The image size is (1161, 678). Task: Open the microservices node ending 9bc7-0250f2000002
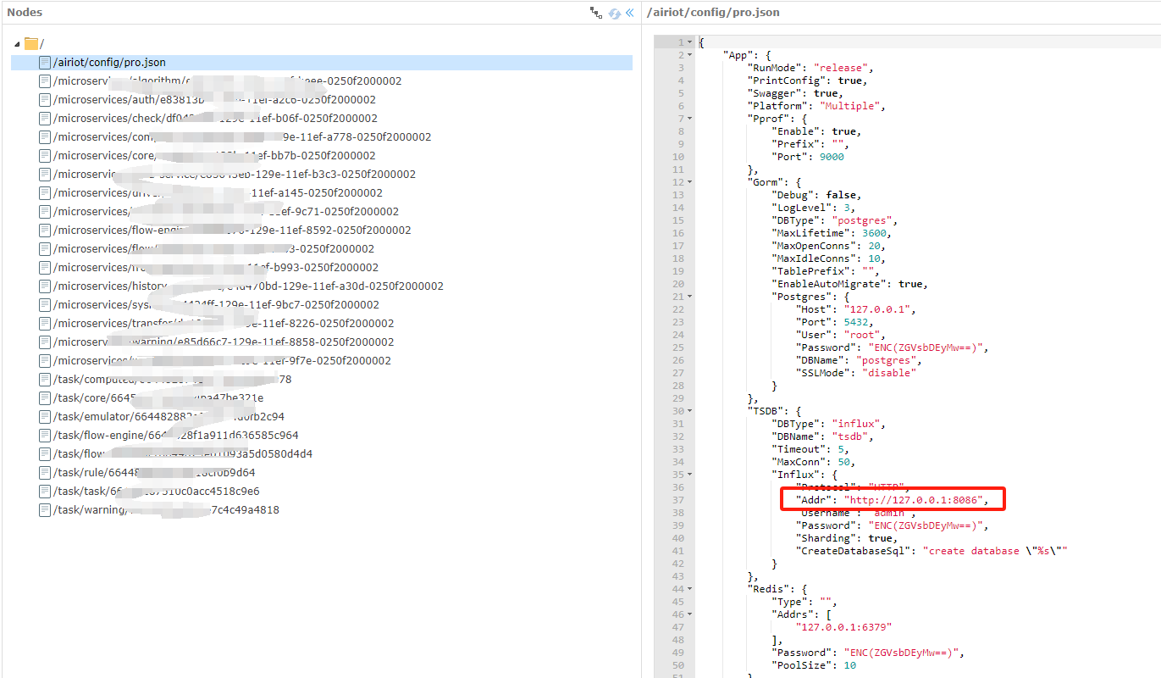tap(216, 305)
